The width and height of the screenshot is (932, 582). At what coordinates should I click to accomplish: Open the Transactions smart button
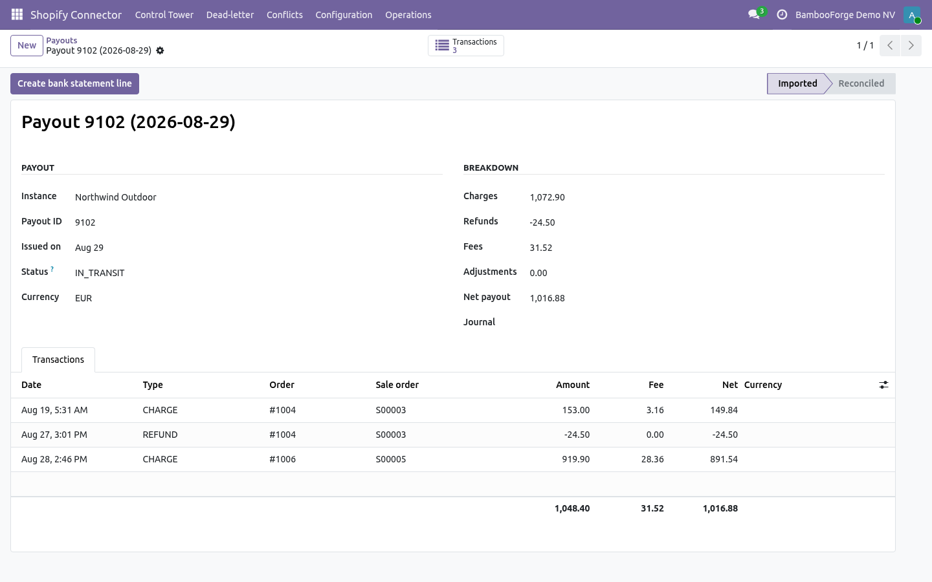466,45
